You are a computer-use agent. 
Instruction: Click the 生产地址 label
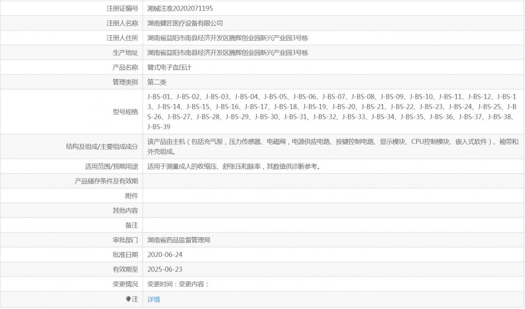(125, 53)
